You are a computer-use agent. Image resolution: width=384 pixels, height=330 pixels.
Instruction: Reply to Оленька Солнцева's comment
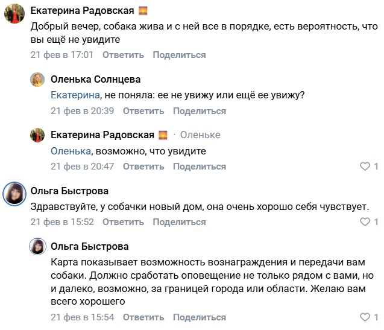coord(143,111)
